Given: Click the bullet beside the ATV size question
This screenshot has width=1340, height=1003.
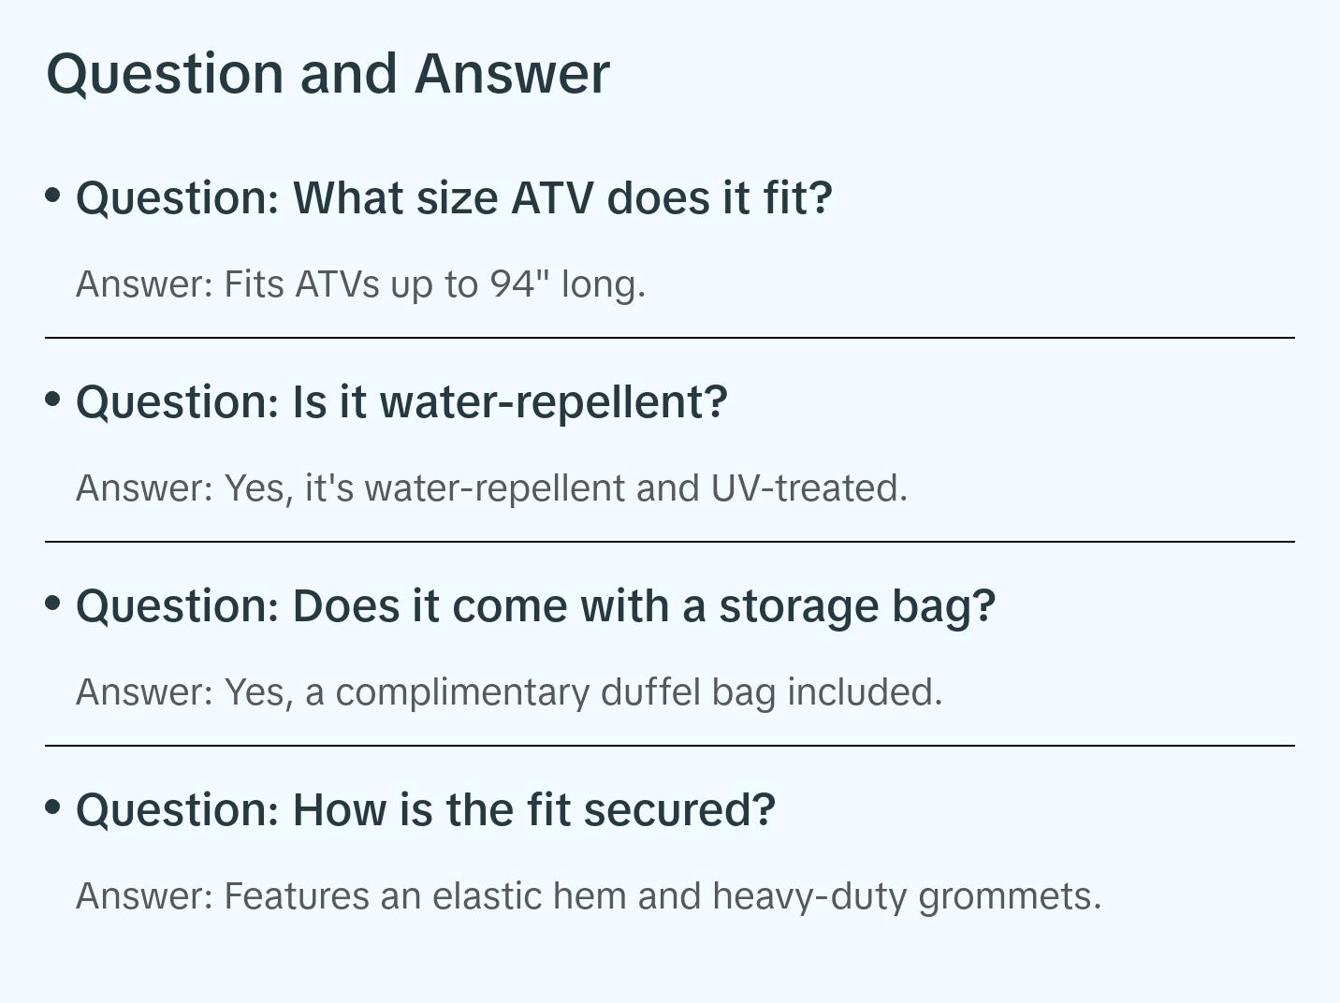Looking at the screenshot, I should tap(53, 195).
